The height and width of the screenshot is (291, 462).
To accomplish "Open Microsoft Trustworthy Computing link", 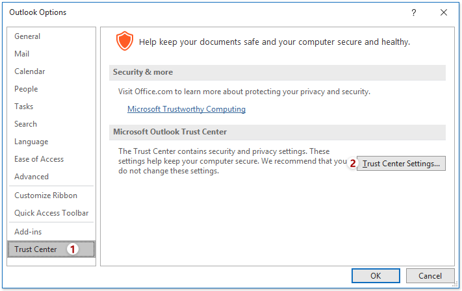I will click(186, 109).
